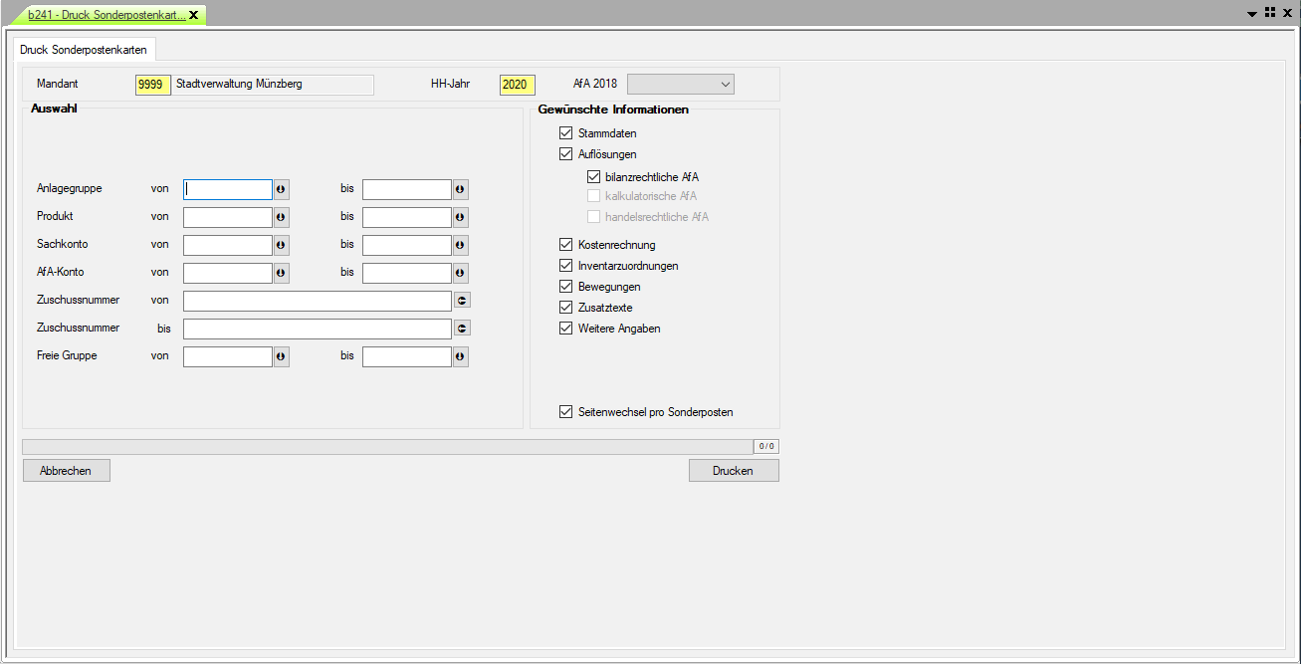Image resolution: width=1301 pixels, height=664 pixels.
Task: Click search icon for Zuschussnummer bis field
Action: (x=462, y=329)
